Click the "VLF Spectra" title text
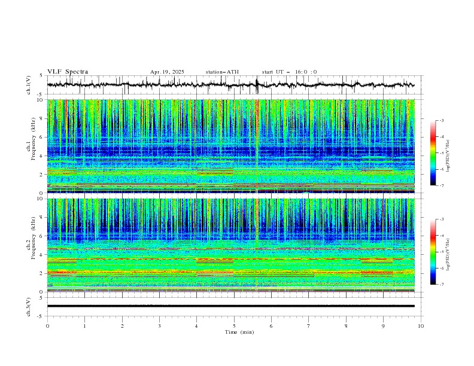The width and height of the screenshot is (474, 366). 68,72
